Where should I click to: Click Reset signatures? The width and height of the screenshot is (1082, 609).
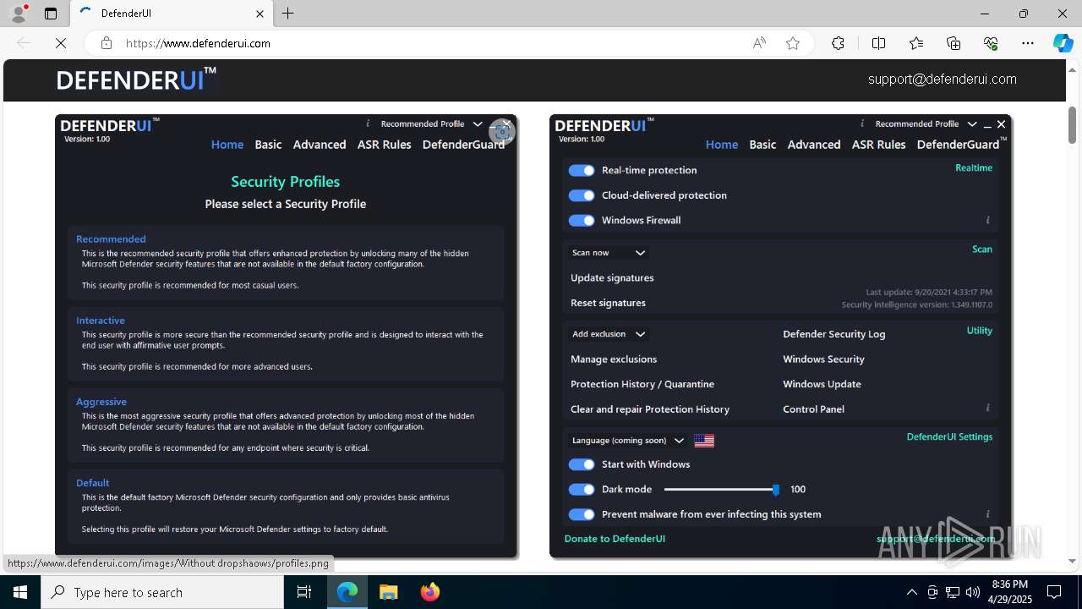(608, 303)
